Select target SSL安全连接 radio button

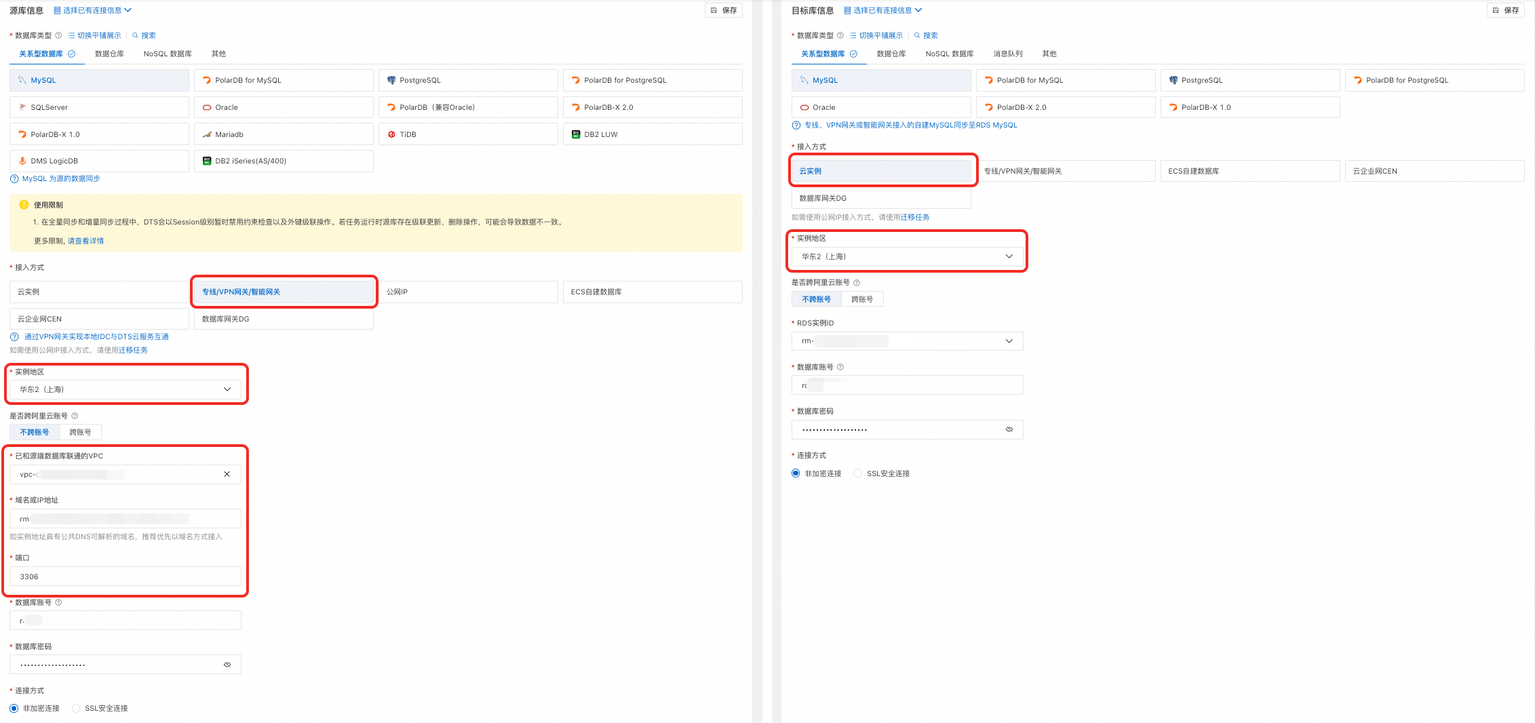click(x=858, y=473)
